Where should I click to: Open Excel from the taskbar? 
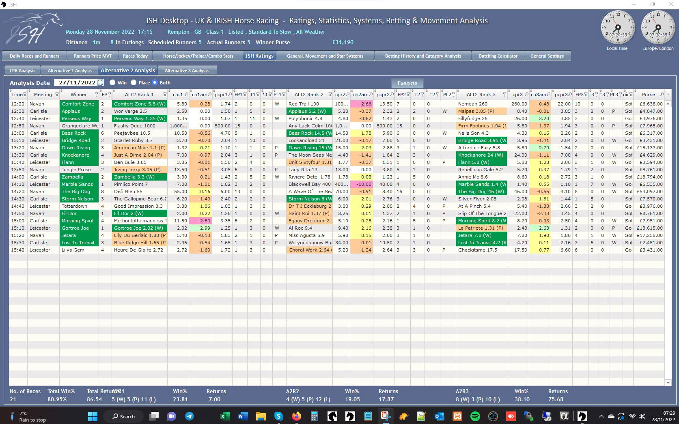(x=225, y=416)
